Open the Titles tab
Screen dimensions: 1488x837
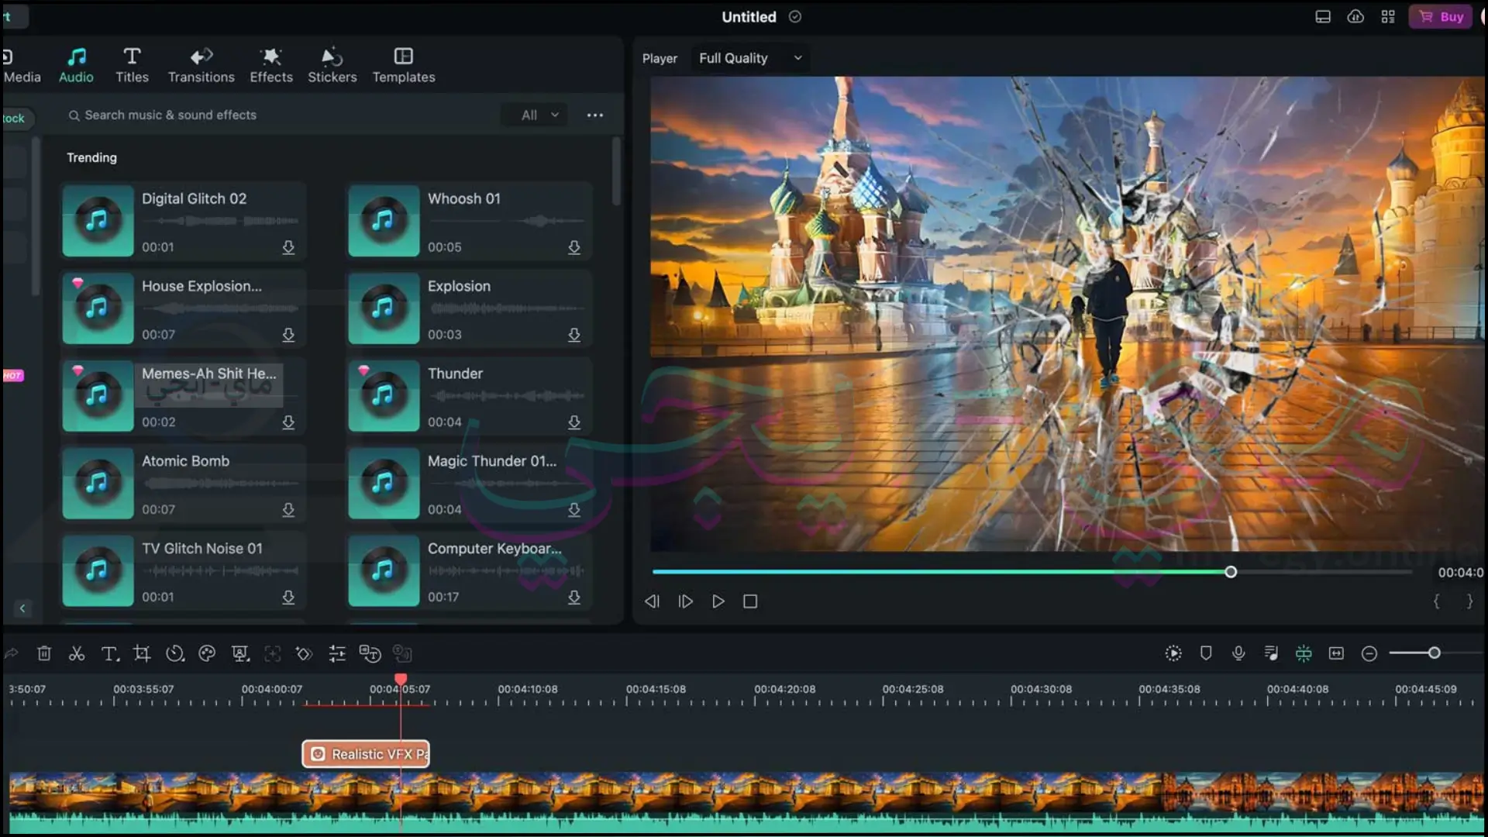(x=132, y=66)
